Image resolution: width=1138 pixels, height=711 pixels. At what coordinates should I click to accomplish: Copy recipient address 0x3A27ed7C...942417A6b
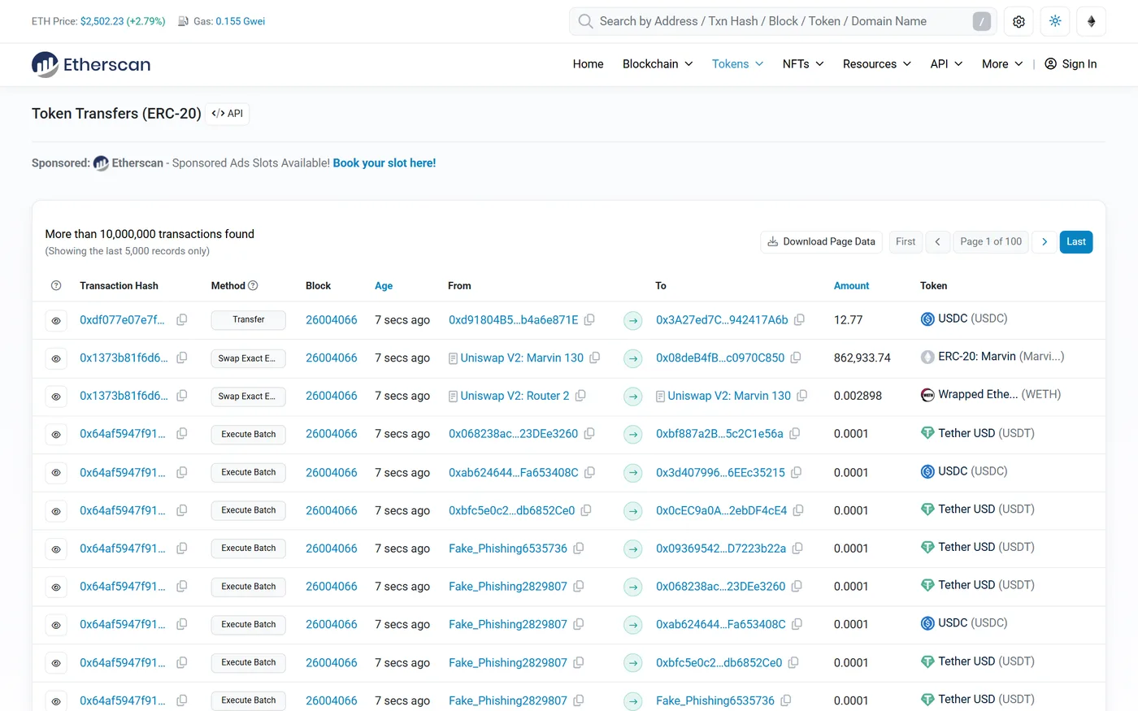pos(799,320)
